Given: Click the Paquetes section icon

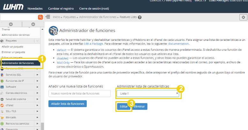Looking at the screenshot, I should point(2,41).
